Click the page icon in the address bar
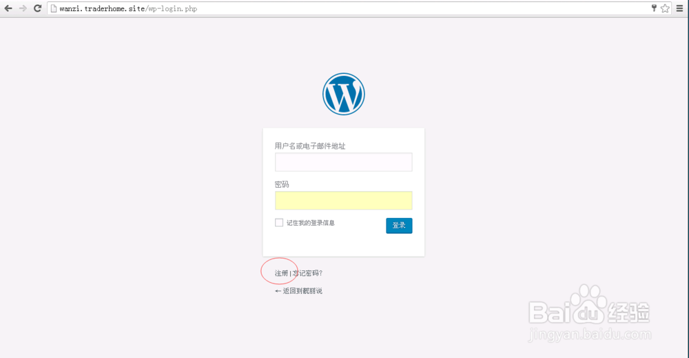The height and width of the screenshot is (358, 689). [54, 8]
